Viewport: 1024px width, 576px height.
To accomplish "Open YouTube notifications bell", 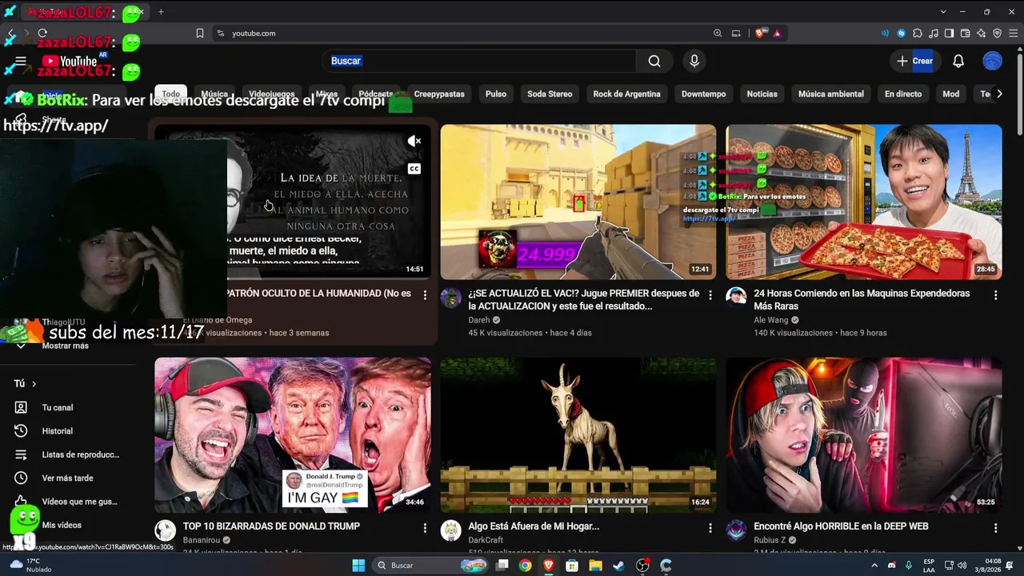I will (958, 61).
